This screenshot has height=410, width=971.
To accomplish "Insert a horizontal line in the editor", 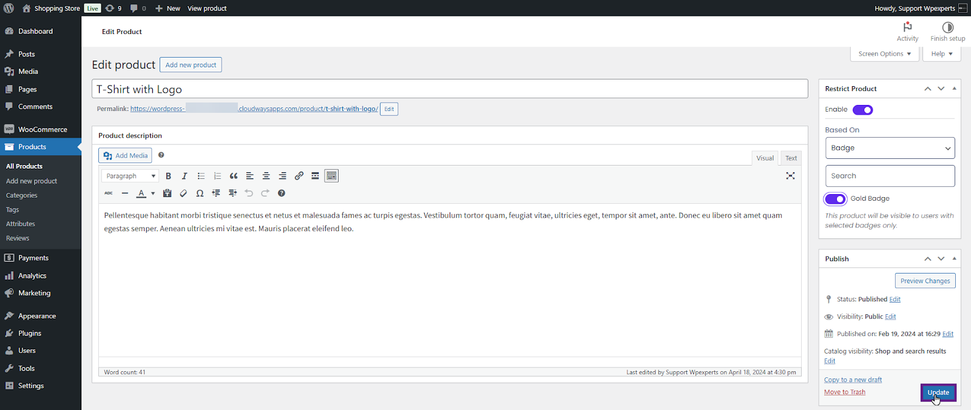I will [125, 193].
